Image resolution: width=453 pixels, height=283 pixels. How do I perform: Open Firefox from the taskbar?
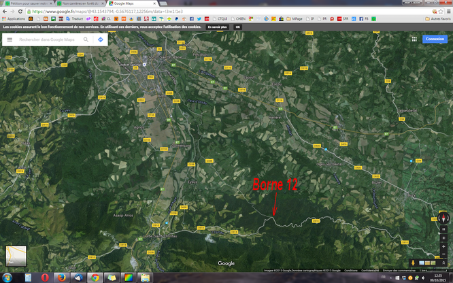tap(61, 278)
